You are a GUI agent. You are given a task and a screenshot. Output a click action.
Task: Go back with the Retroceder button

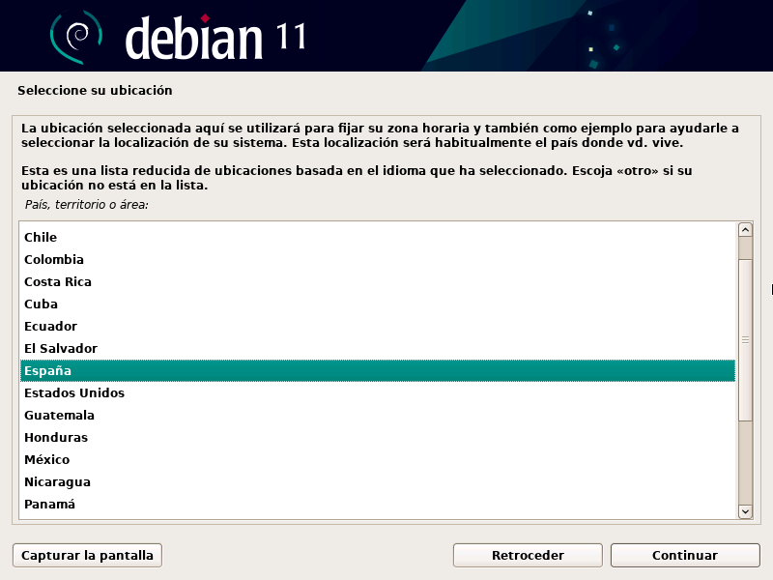[x=528, y=556]
